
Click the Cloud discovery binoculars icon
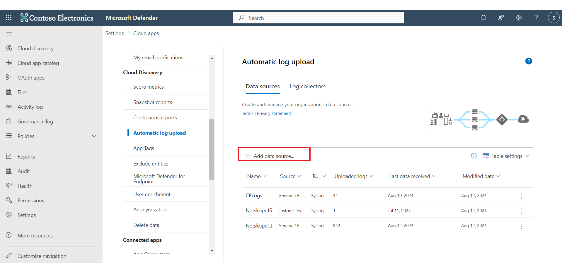tap(9, 48)
